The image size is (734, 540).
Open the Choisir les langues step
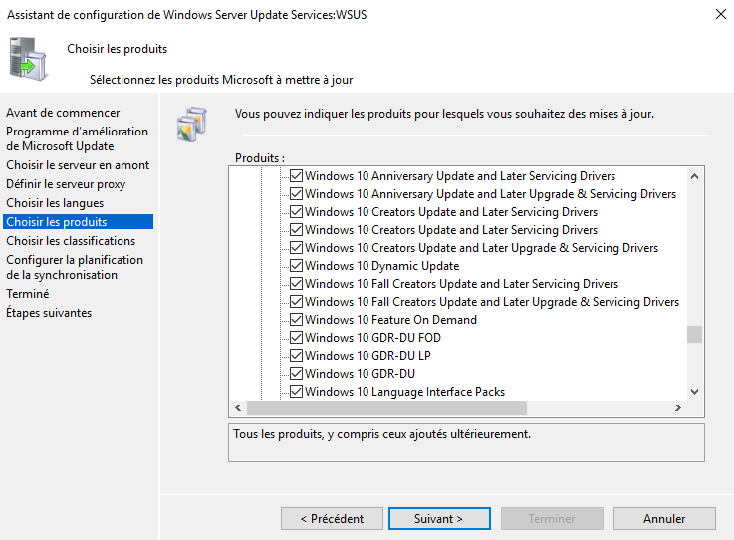tap(55, 203)
